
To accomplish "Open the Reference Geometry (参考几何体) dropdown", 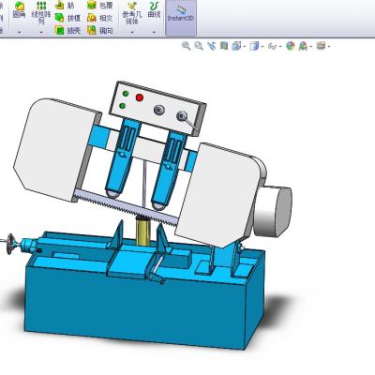I will pos(132,32).
